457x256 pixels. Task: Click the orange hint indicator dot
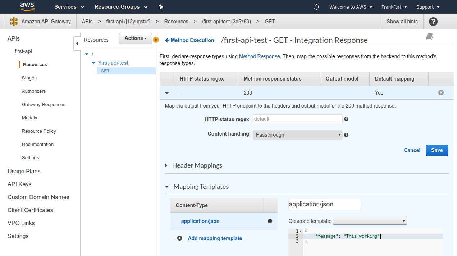pos(156,40)
